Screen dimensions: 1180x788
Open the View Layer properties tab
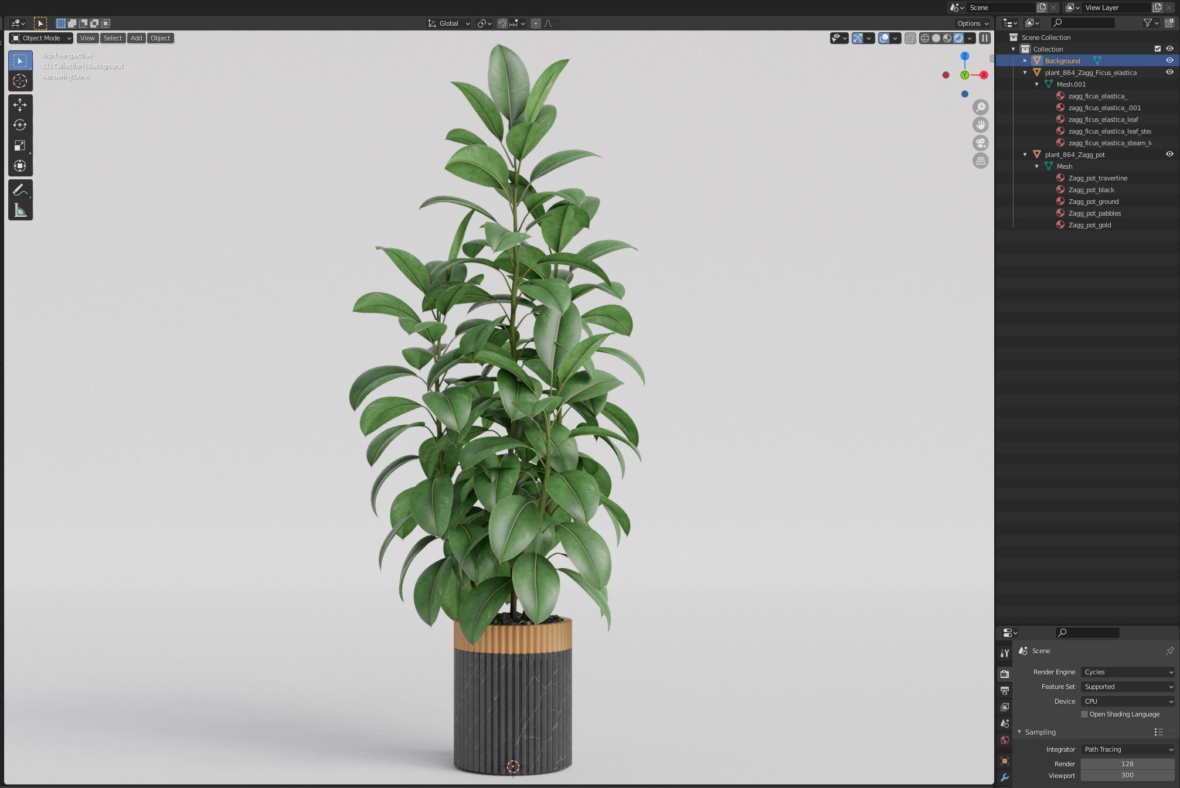pos(1005,707)
